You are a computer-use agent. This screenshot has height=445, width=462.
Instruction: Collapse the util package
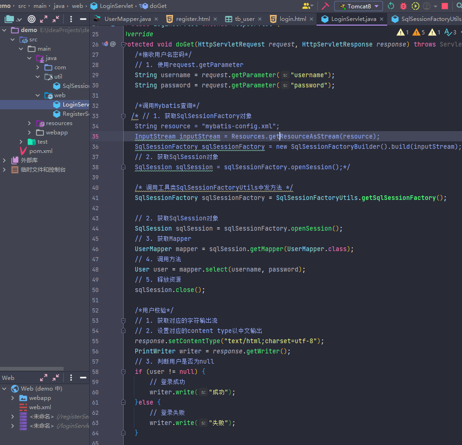[38, 77]
